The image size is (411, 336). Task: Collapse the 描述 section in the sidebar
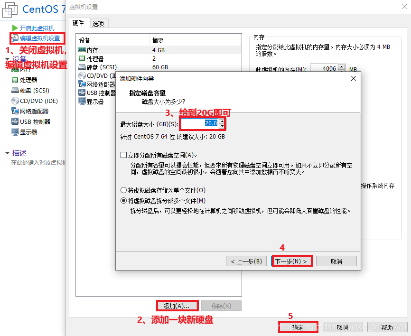point(7,153)
